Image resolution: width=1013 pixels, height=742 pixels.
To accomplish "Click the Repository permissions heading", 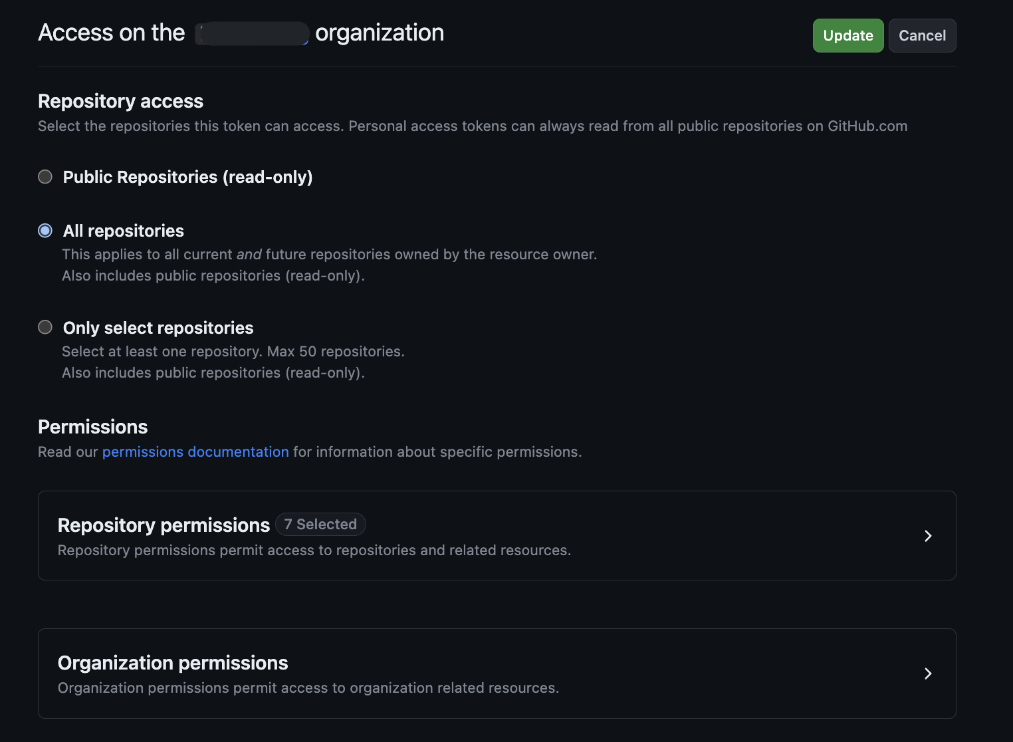I will click(164, 525).
